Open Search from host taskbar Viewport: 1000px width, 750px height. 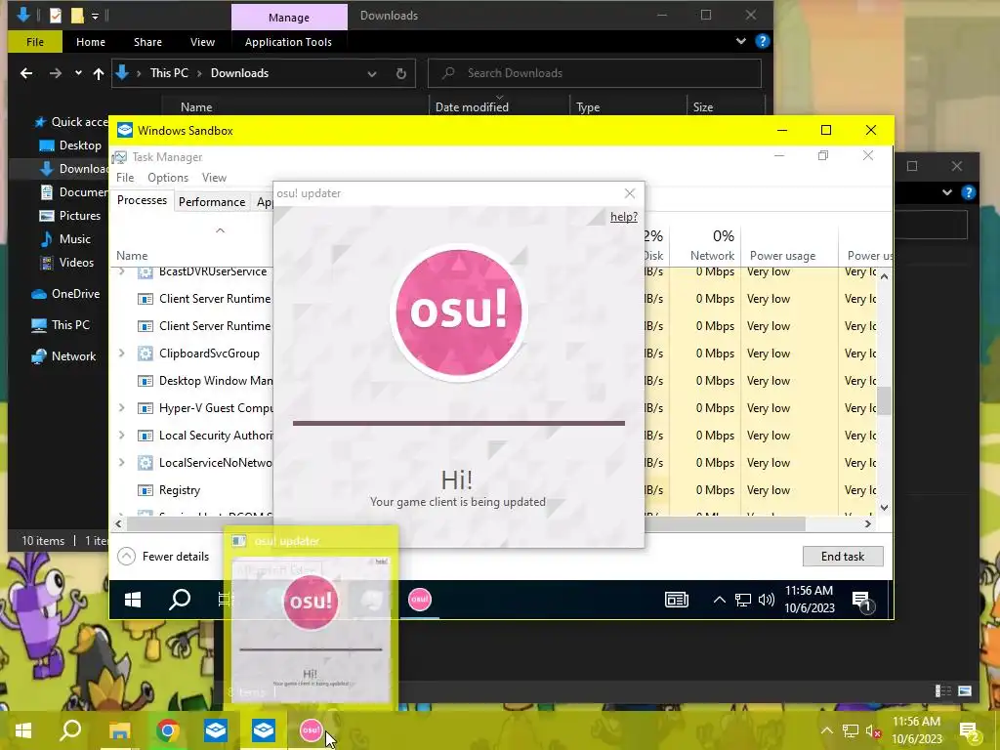70,729
